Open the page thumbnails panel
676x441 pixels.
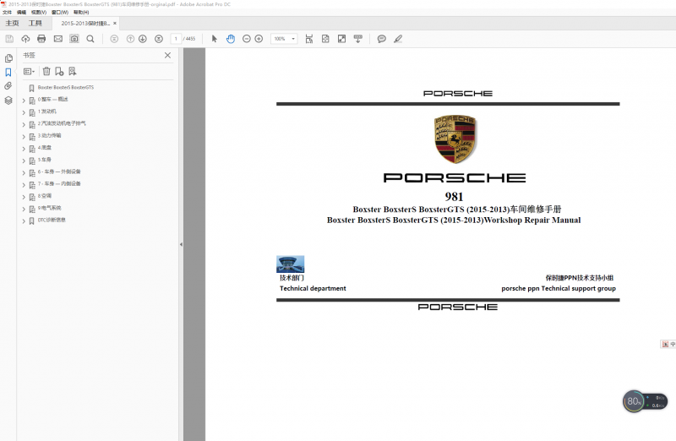[8, 58]
